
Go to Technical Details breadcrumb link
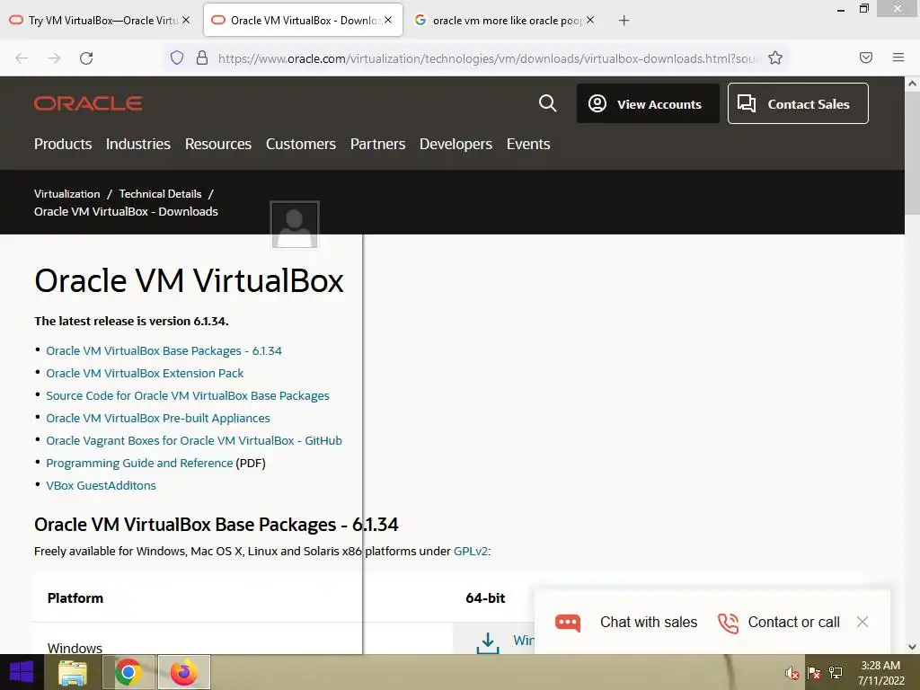pyautogui.click(x=160, y=194)
